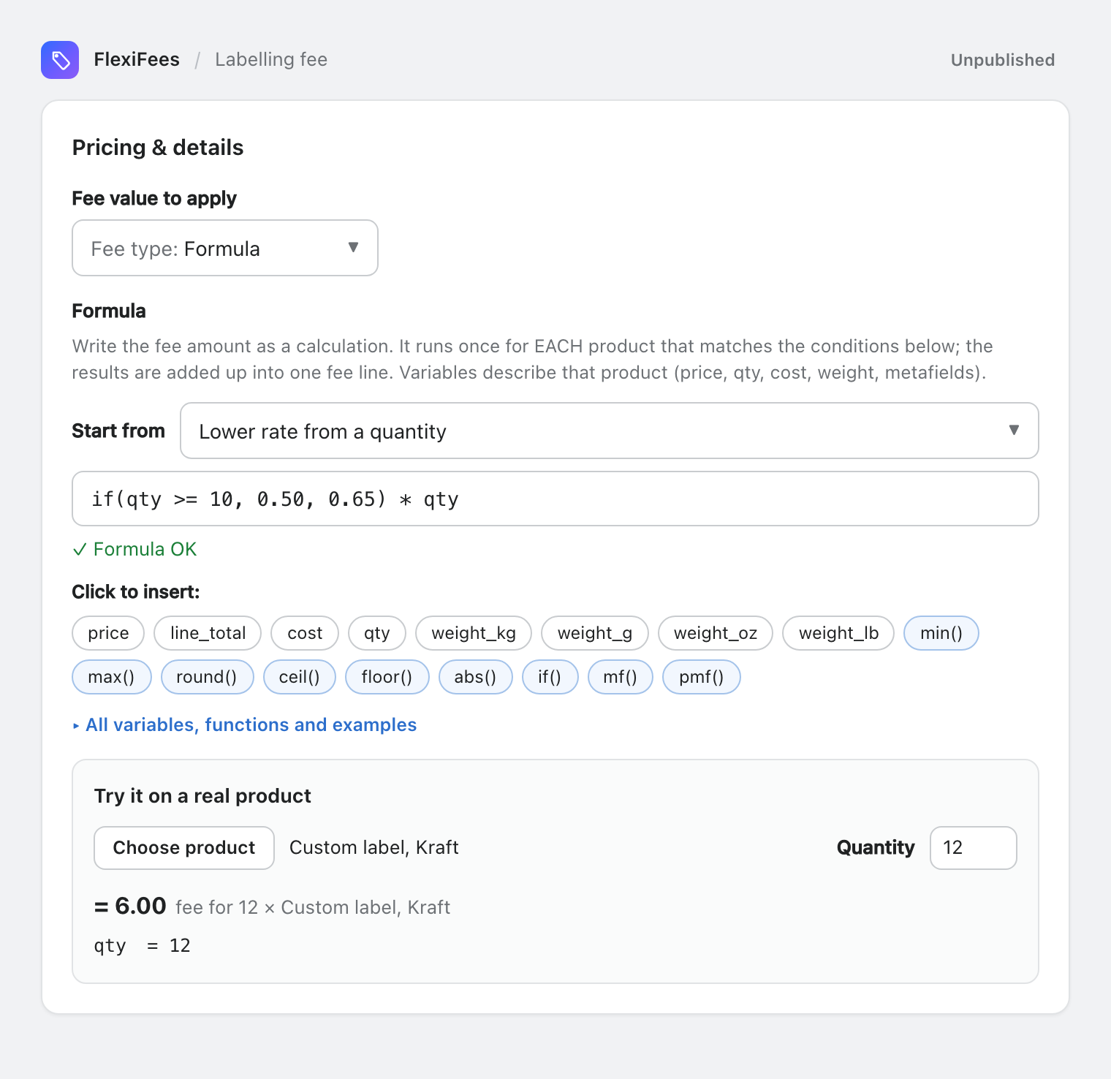Insert the floor() function chip
This screenshot has height=1079, width=1111.
387,677
